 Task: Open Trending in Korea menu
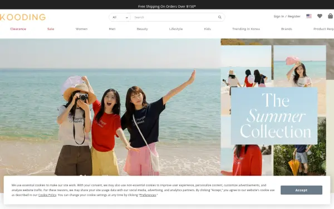pyautogui.click(x=246, y=29)
